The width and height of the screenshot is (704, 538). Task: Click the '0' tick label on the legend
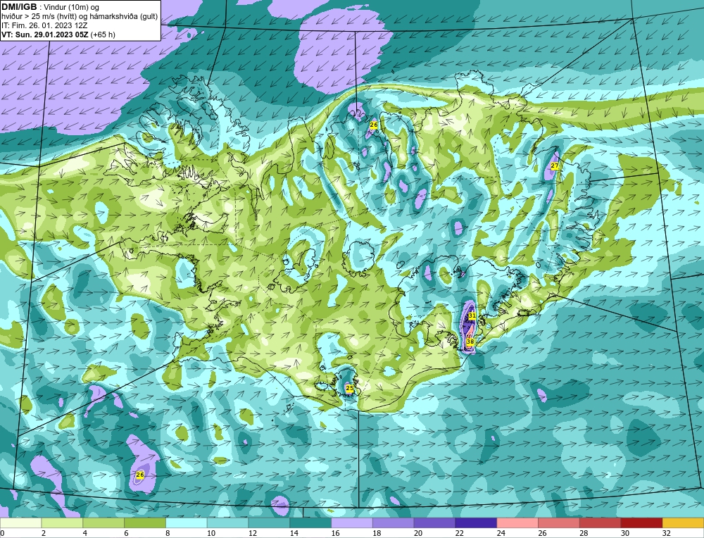[x=2, y=533]
